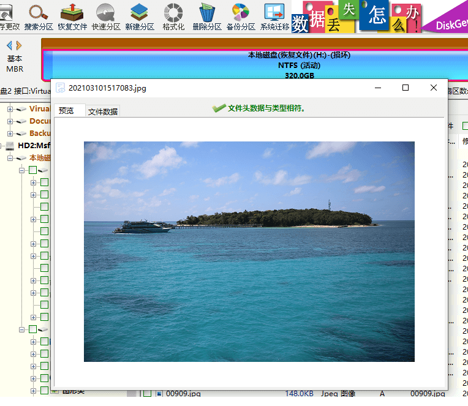Open the 恢复文件 (Recover Files) tool
The image size is (468, 406).
pos(72,17)
